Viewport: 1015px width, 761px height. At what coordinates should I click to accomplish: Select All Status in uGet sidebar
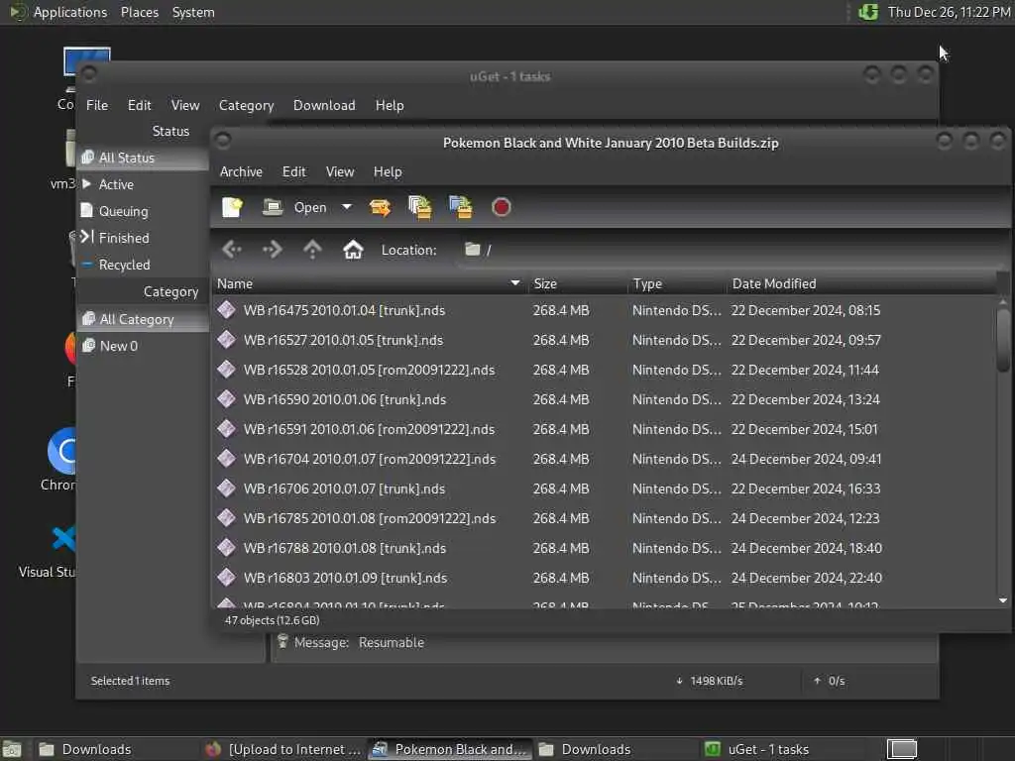pos(143,158)
